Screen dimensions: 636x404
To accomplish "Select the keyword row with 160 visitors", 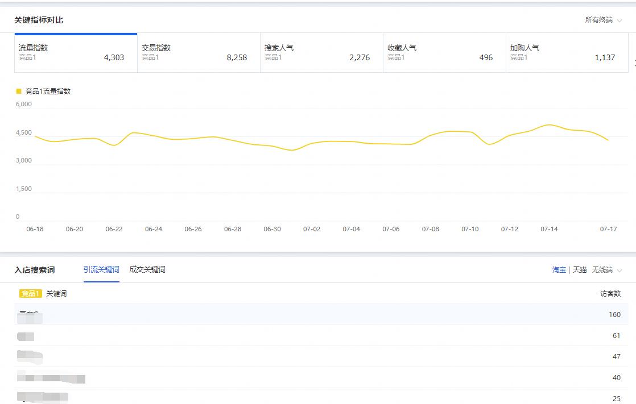I will coord(321,314).
